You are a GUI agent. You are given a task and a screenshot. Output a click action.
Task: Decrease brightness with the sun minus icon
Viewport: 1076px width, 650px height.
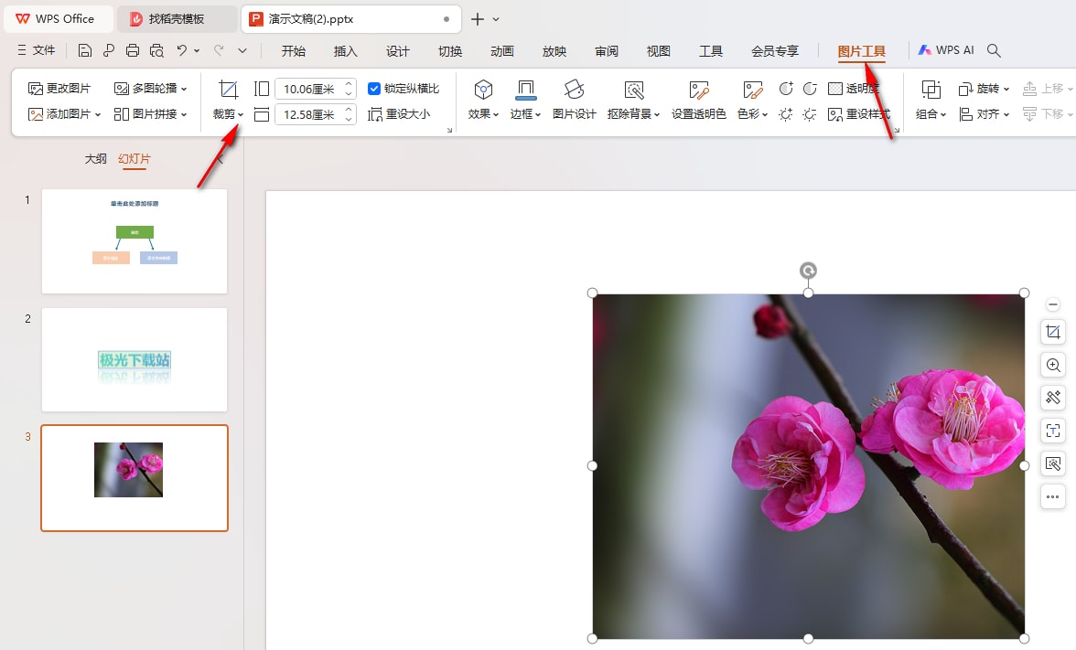pyautogui.click(x=810, y=114)
